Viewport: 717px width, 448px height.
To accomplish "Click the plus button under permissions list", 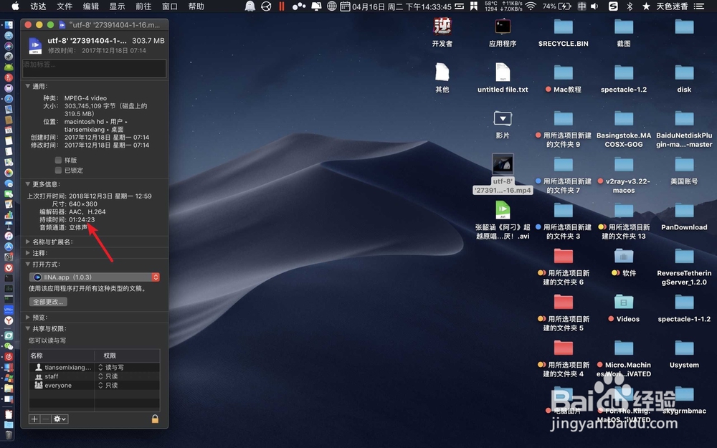I will click(x=34, y=419).
